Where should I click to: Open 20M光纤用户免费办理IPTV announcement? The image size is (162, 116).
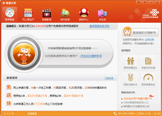138,99
